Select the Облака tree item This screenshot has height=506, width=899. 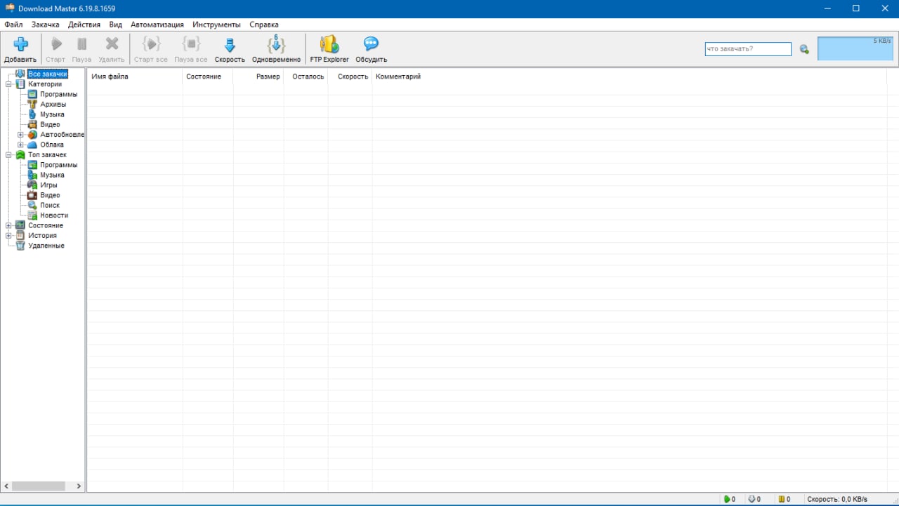tap(52, 145)
